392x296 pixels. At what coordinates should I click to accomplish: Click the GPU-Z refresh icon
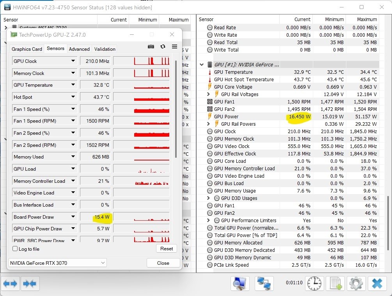coord(163,46)
